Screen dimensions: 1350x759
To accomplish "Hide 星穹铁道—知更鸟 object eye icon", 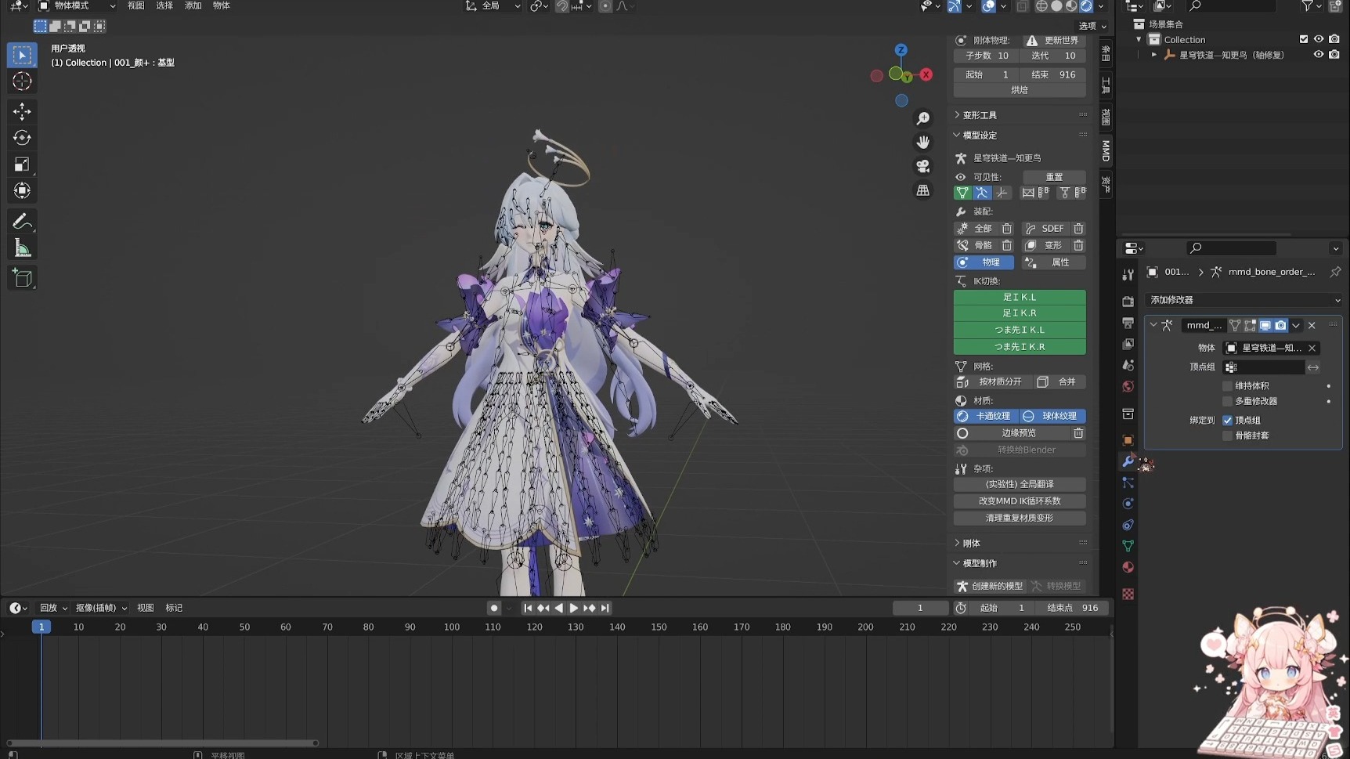I will [x=1319, y=55].
